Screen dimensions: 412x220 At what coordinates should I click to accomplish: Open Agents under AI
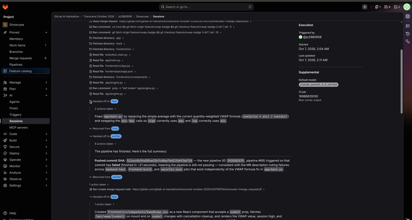click(x=14, y=102)
